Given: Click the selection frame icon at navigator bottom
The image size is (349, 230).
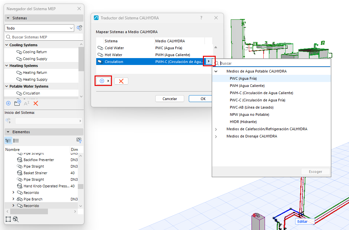Looking at the screenshot, I should tap(8, 219).
